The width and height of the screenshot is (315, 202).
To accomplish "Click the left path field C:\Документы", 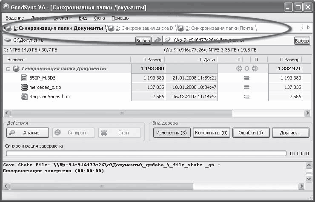I will [x=69, y=40].
